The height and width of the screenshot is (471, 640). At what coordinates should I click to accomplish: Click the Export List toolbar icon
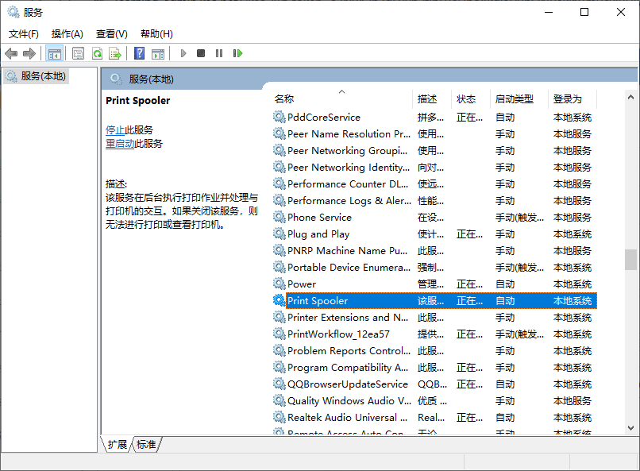(x=115, y=53)
